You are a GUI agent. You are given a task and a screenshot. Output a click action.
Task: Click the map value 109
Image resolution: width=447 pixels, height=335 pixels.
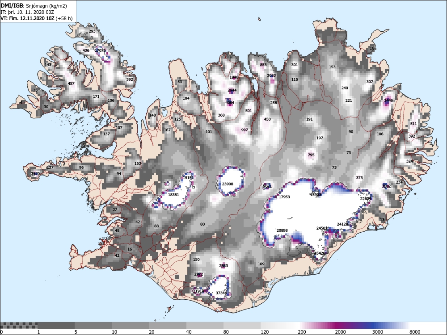pyautogui.click(x=261, y=264)
